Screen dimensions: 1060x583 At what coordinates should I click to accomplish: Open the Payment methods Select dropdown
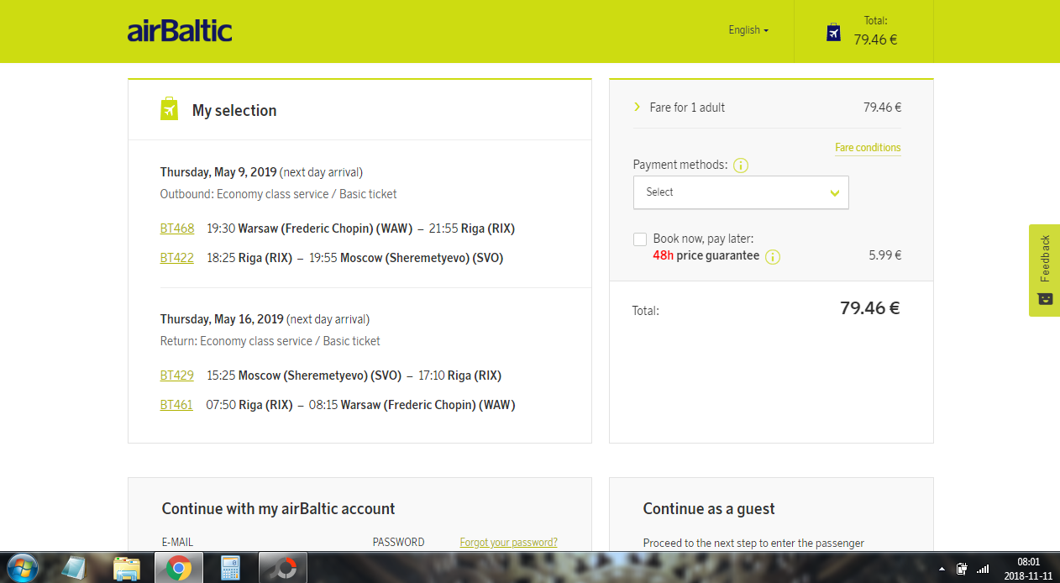click(x=741, y=192)
